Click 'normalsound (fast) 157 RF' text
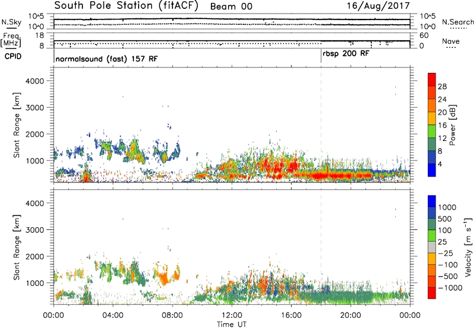 click(x=107, y=59)
